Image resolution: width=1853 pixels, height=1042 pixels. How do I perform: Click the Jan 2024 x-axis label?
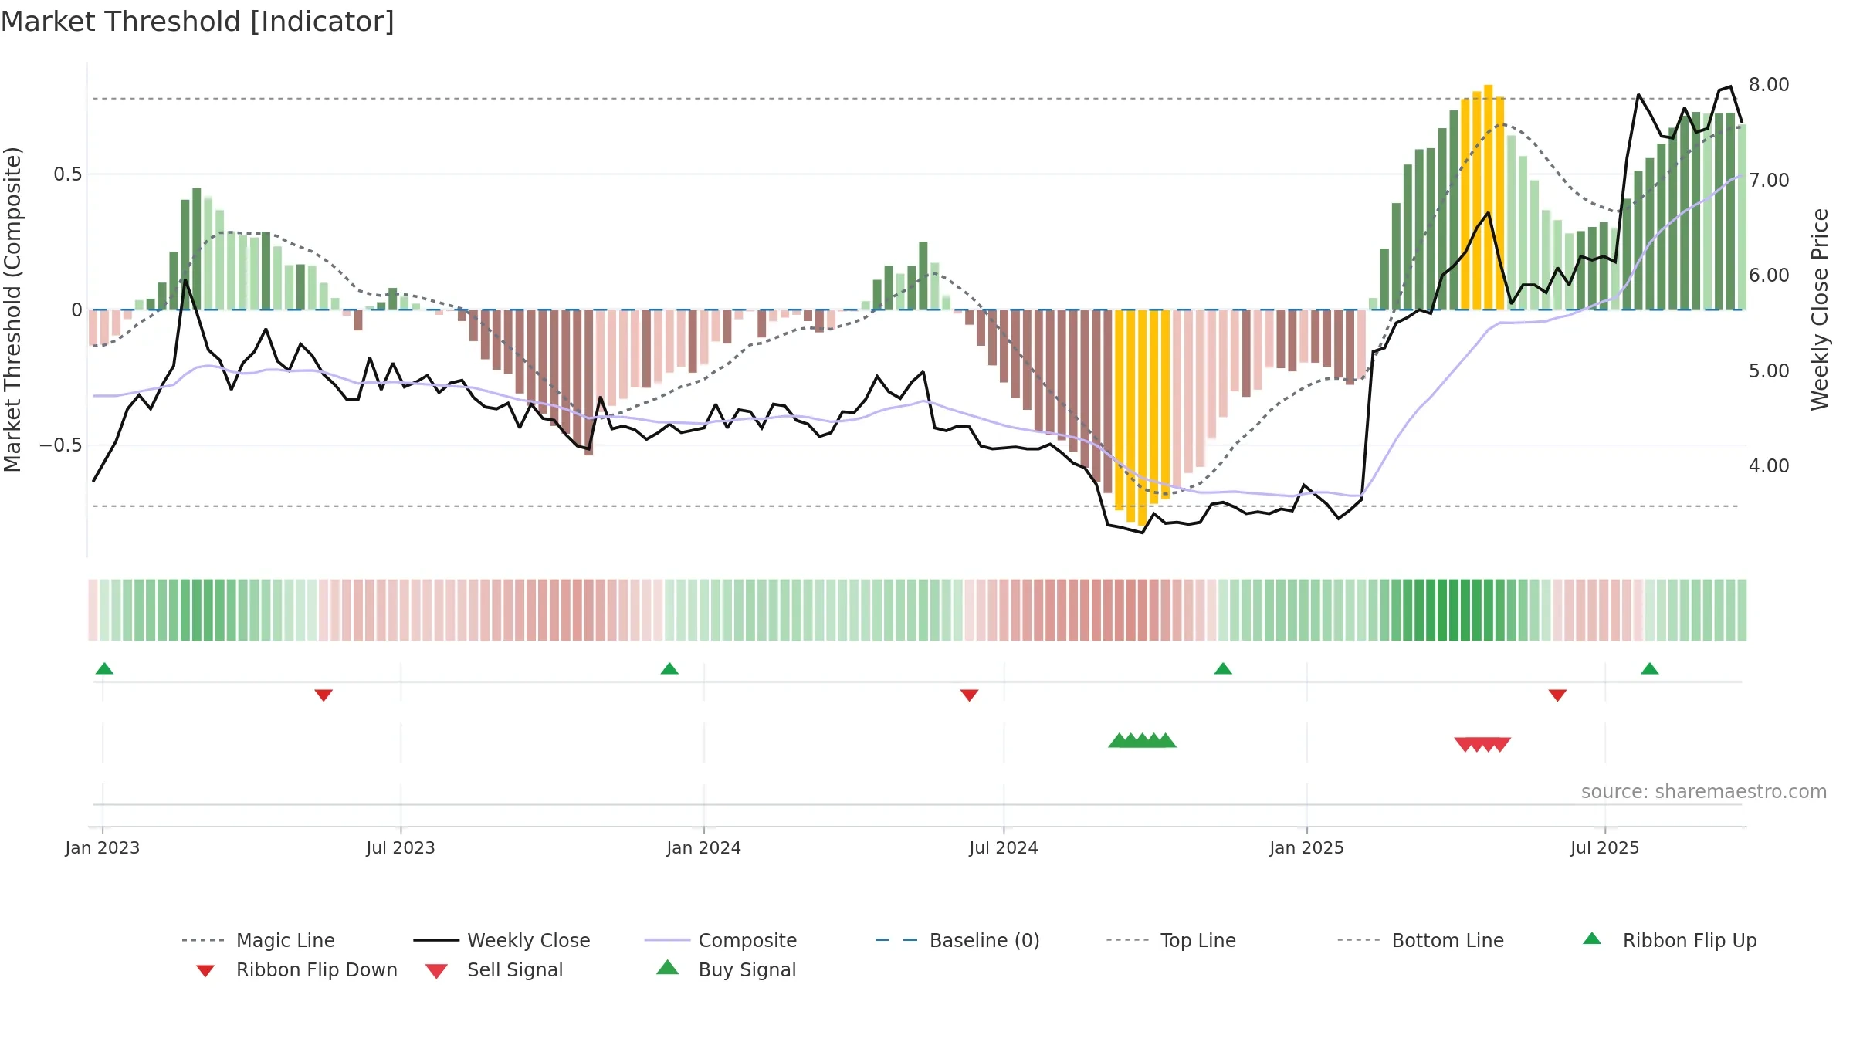pyautogui.click(x=703, y=847)
